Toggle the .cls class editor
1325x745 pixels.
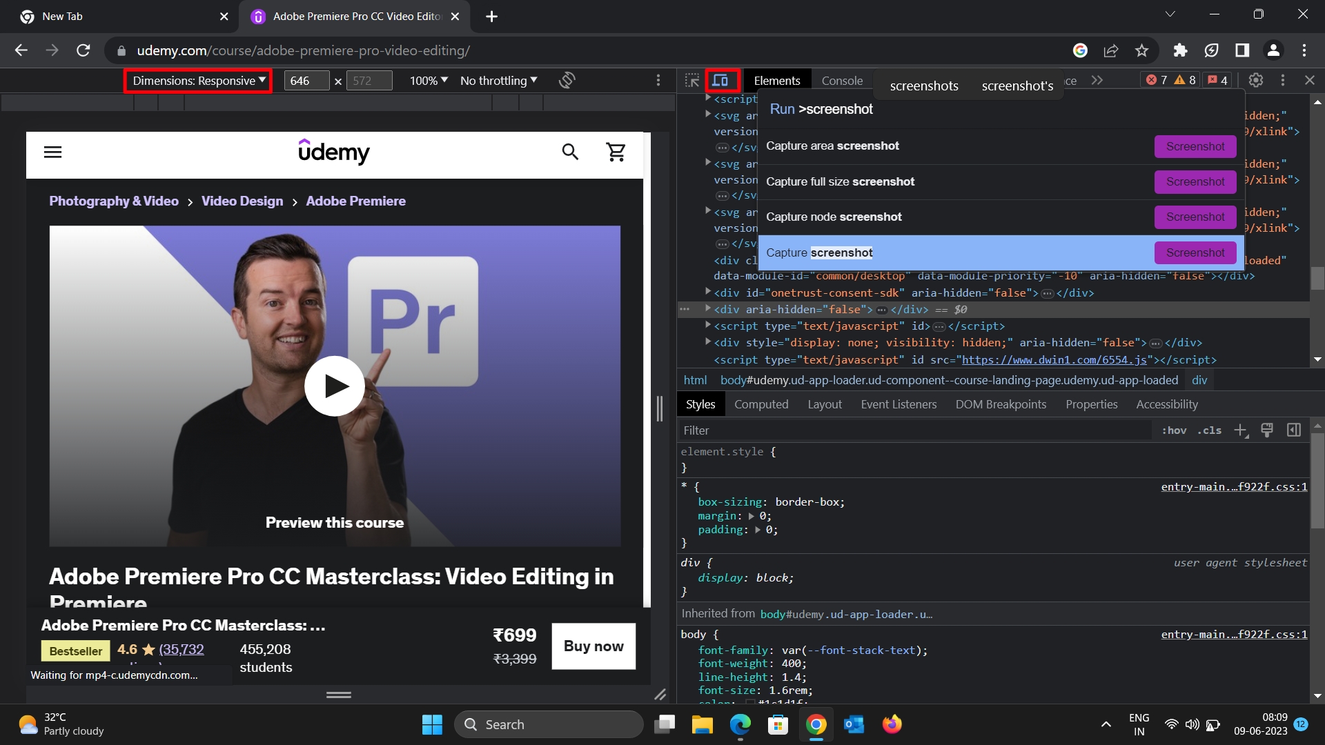click(x=1208, y=430)
